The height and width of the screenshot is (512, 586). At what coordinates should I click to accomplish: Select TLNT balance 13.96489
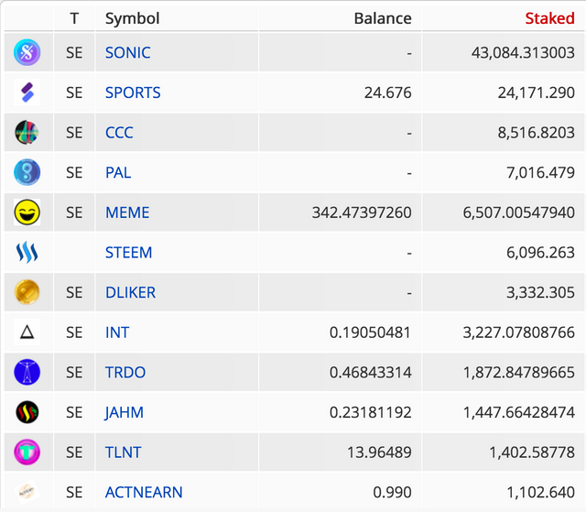(379, 452)
